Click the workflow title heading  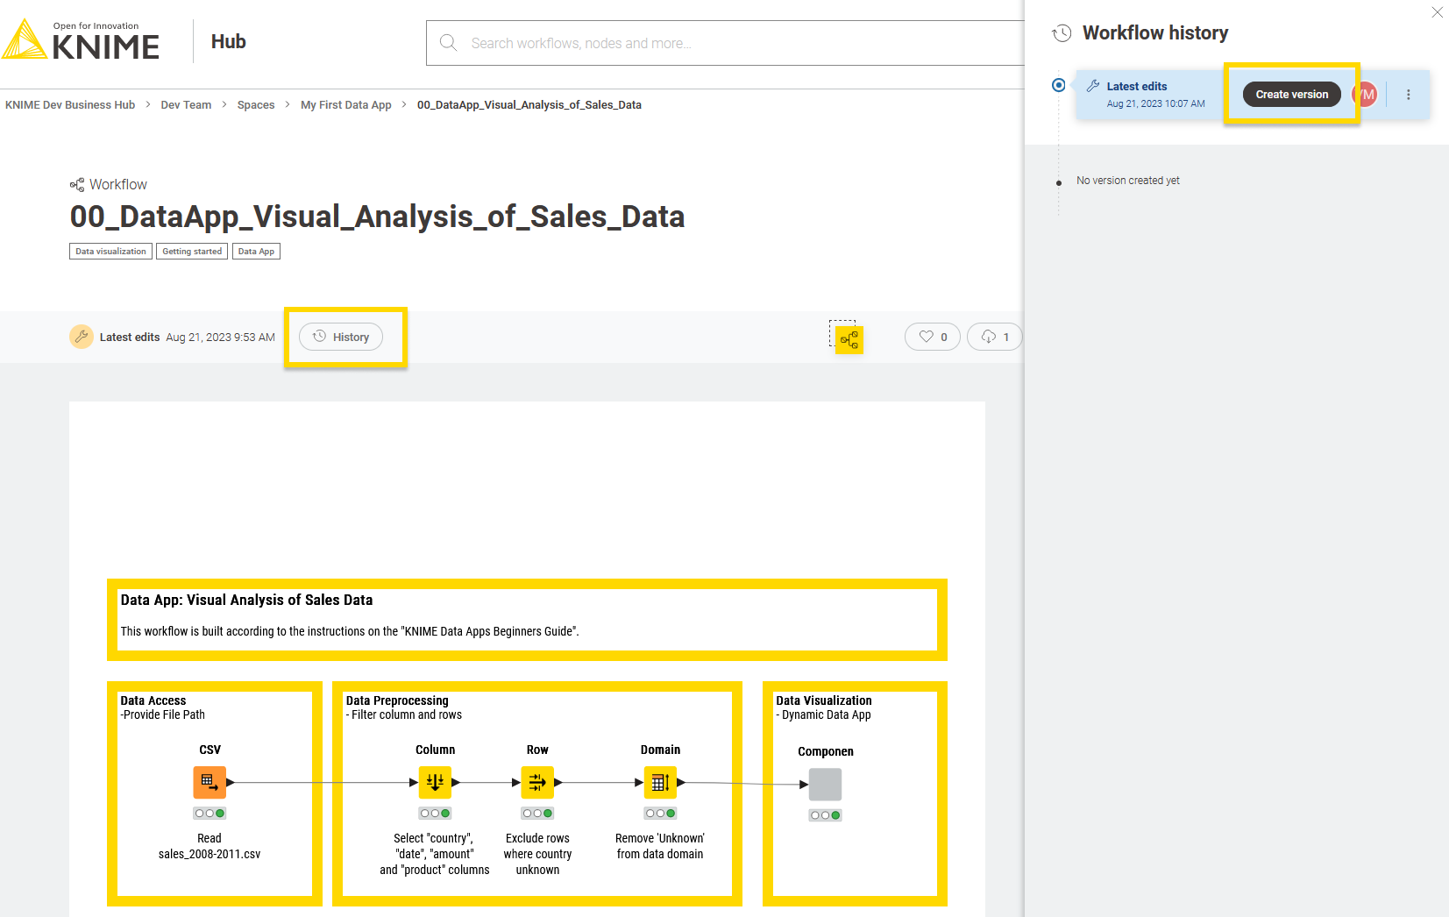[377, 217]
